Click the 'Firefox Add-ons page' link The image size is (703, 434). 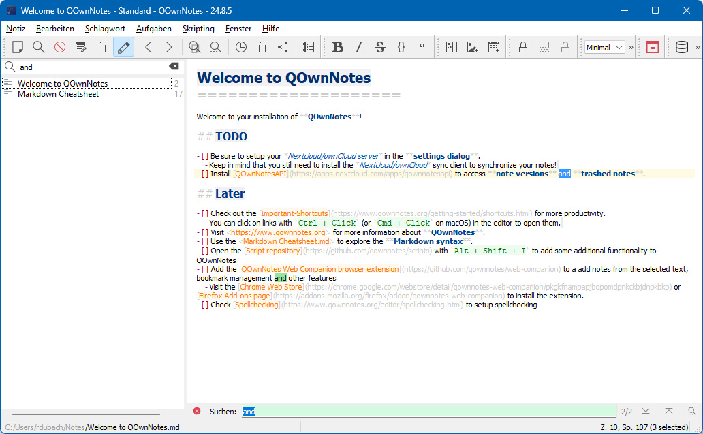tap(234, 296)
